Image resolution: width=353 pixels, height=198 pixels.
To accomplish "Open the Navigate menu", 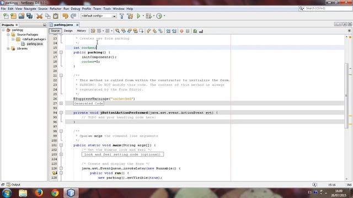I will pyautogui.click(x=30, y=9).
